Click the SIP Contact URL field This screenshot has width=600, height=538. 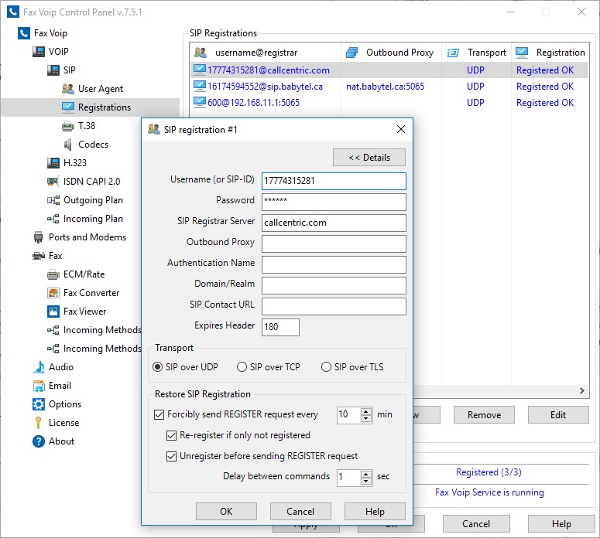pyautogui.click(x=334, y=306)
